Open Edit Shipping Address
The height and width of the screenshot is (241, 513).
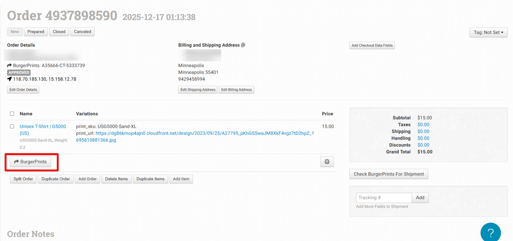(x=198, y=90)
